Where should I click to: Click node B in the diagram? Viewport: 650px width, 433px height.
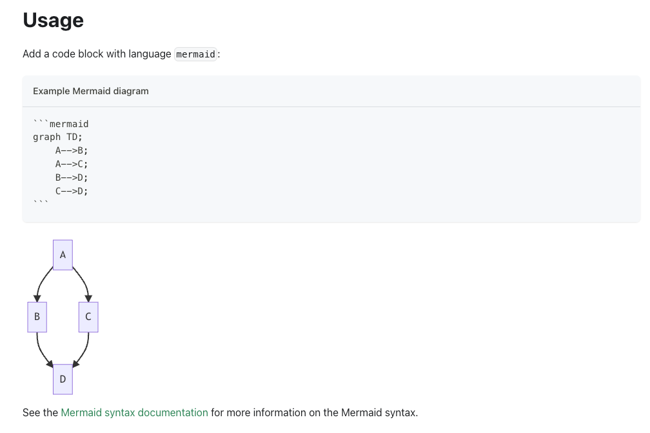pos(37,317)
